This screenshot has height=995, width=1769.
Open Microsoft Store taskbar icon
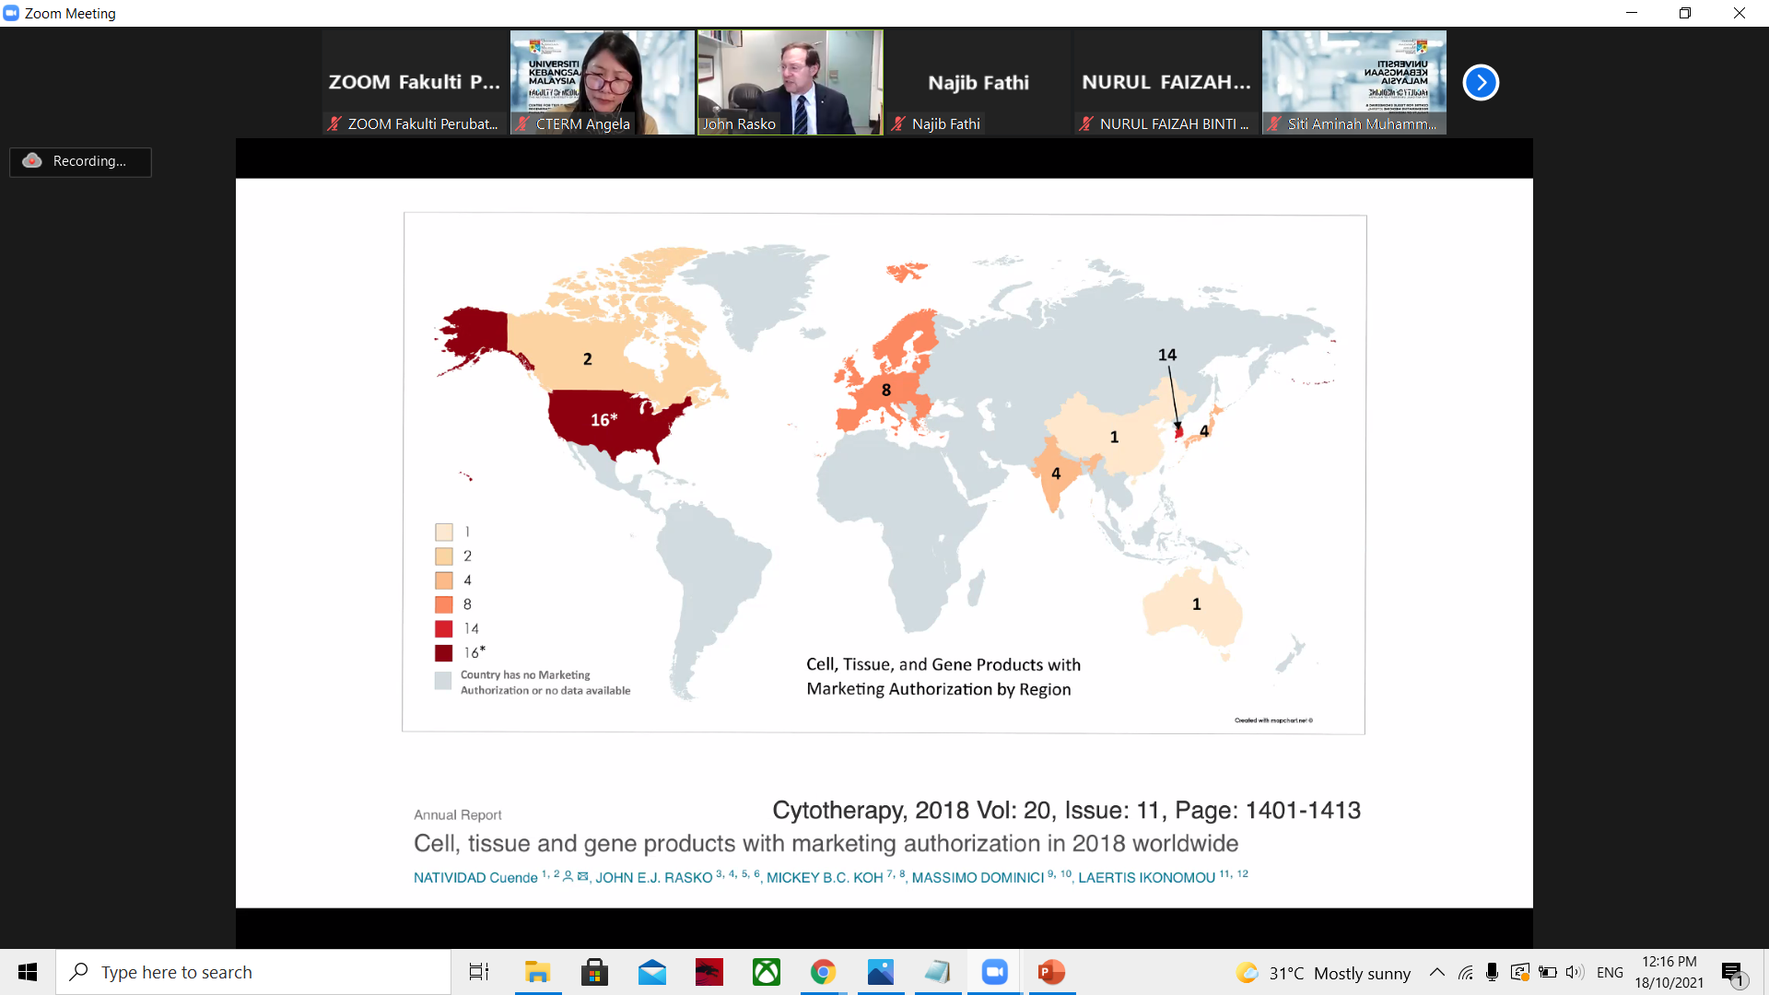[x=594, y=972]
